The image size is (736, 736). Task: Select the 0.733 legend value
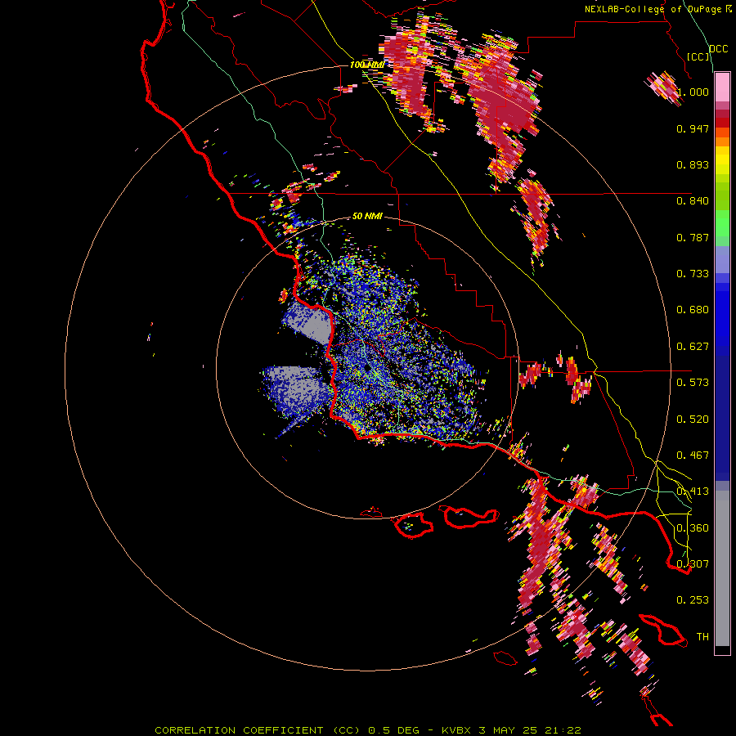point(693,274)
